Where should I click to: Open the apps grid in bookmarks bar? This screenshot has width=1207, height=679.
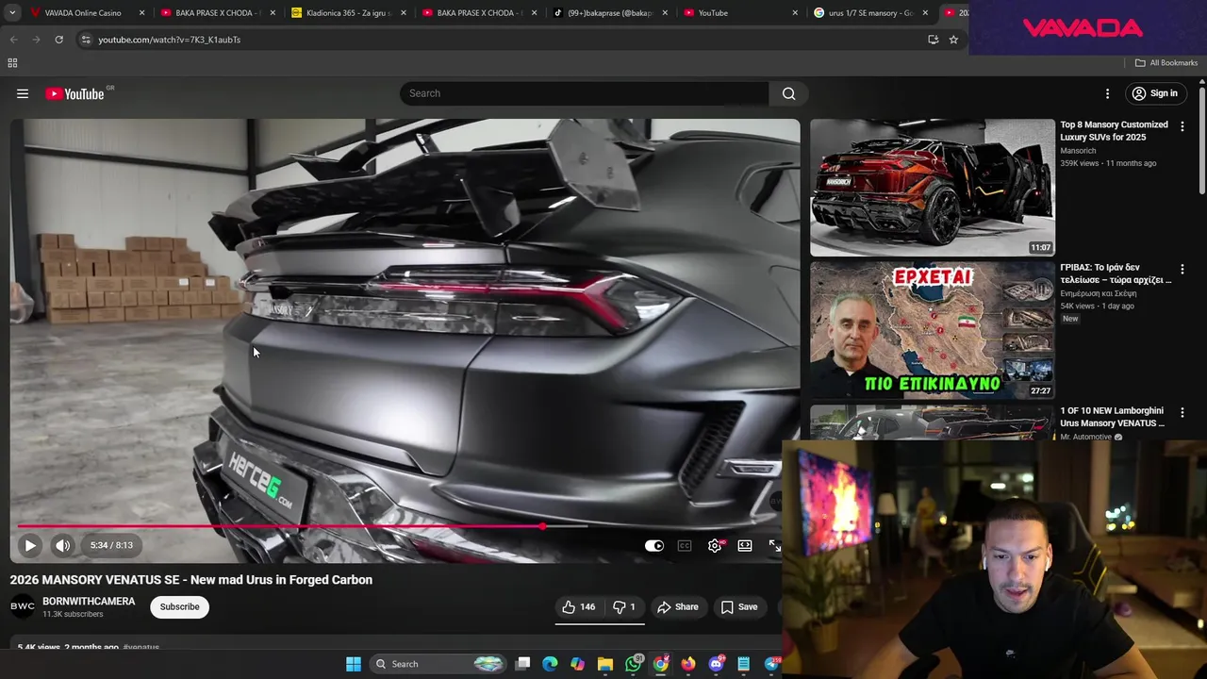coord(12,63)
